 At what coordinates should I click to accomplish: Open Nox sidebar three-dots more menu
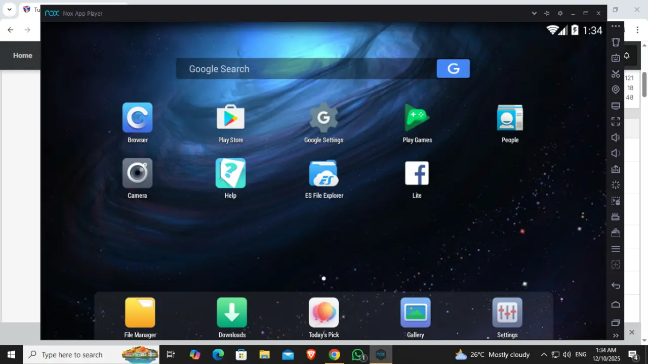click(x=616, y=26)
